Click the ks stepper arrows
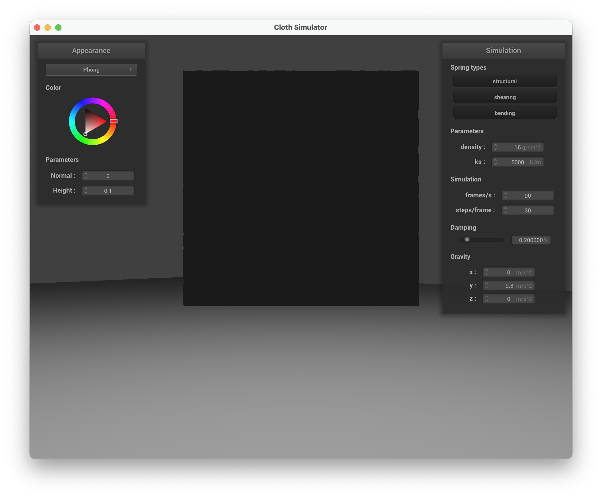The width and height of the screenshot is (602, 498). pyautogui.click(x=495, y=162)
